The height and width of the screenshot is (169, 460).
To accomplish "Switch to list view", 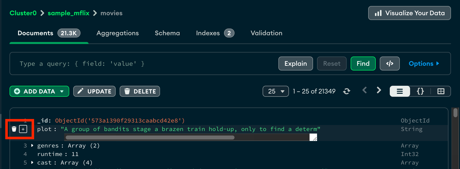I will click(x=400, y=91).
